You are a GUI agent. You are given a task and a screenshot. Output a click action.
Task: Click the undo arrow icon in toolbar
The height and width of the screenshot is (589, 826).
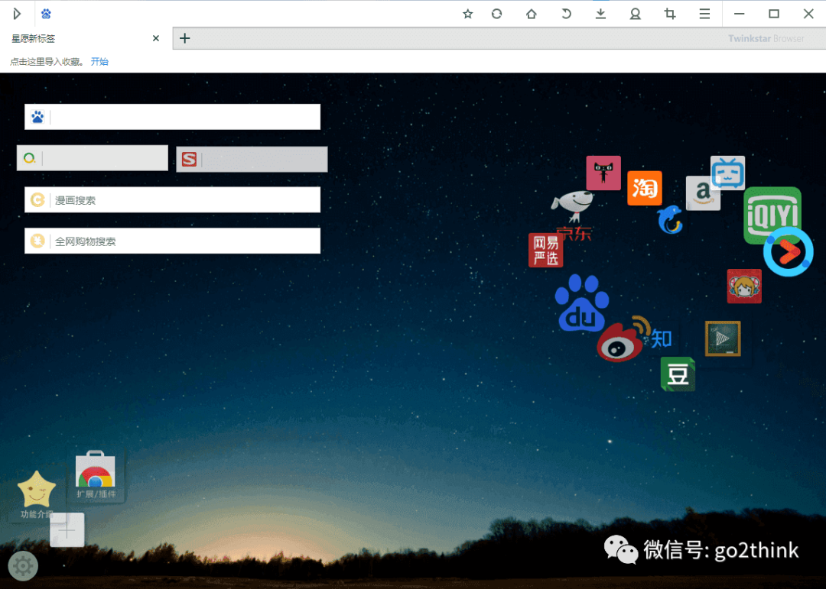[566, 14]
